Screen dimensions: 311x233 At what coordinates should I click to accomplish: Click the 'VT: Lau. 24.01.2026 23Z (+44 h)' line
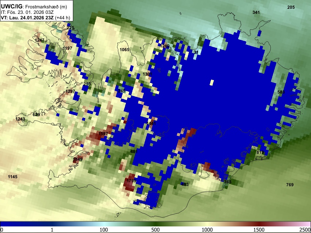click(x=35, y=18)
